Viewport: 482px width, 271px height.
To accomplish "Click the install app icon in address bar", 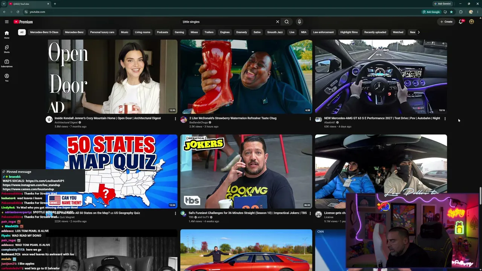I will (x=445, y=12).
